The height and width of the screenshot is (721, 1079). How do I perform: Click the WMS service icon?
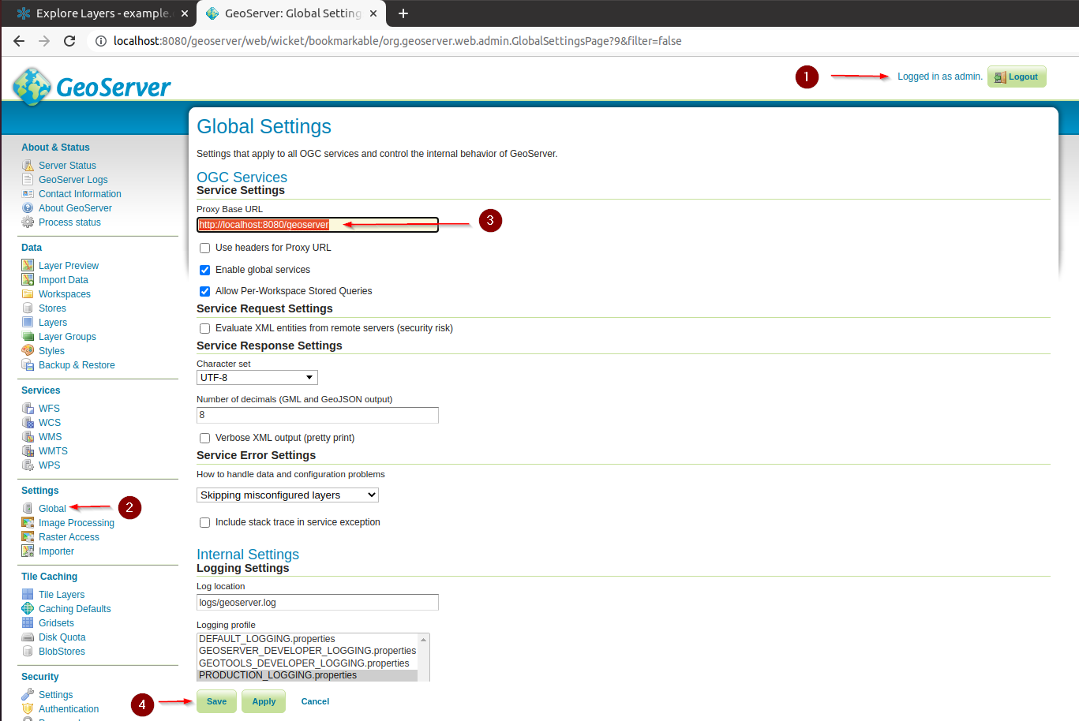(x=28, y=437)
